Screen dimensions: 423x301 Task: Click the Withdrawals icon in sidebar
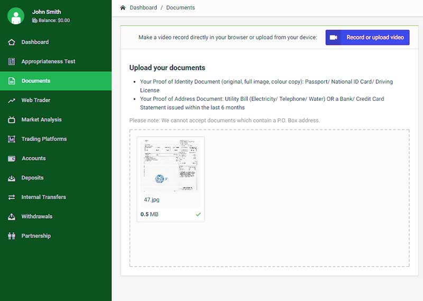coord(12,217)
